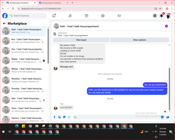Click the phone number message 61617237471
Screen dimensions: 175x140
[x=66, y=107]
